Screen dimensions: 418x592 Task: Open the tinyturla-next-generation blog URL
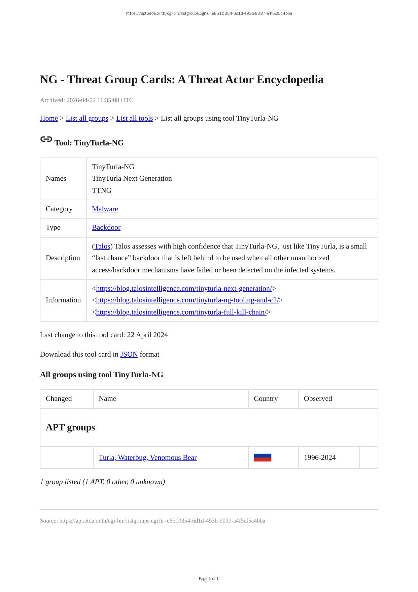point(184,289)
